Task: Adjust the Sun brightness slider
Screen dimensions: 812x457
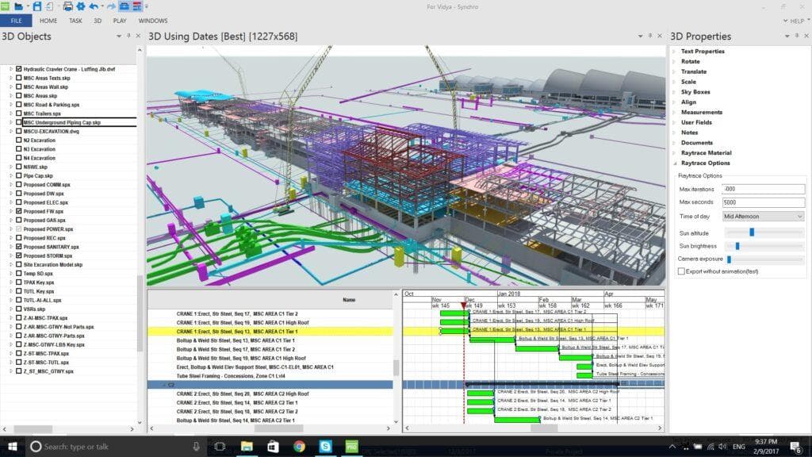Action: click(x=737, y=246)
